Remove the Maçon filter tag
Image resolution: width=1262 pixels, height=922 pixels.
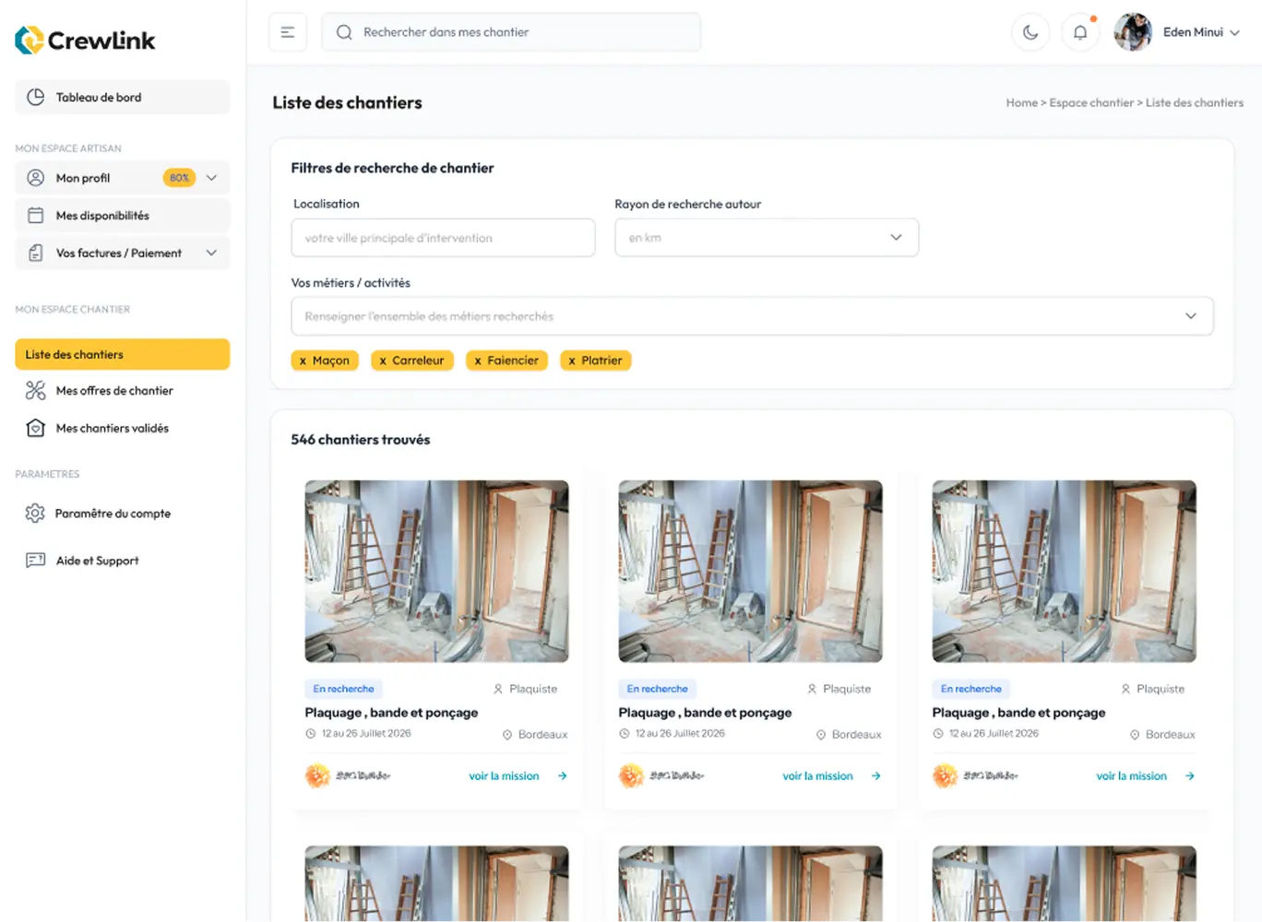click(x=303, y=361)
